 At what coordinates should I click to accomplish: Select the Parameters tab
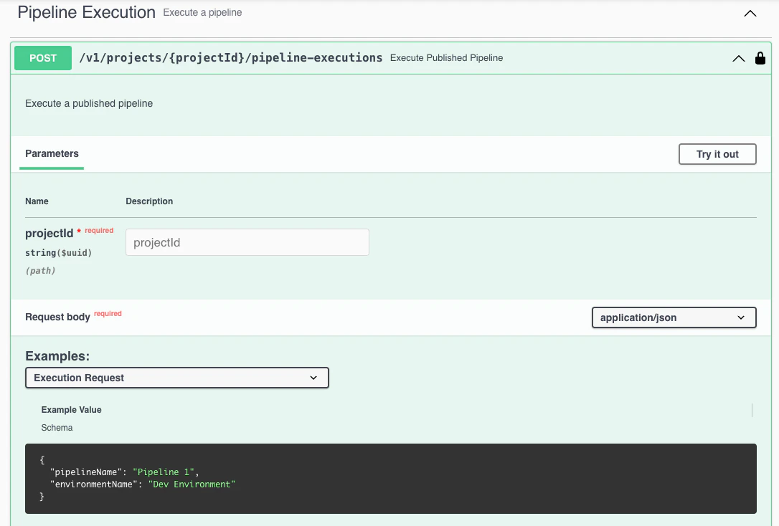tap(51, 153)
